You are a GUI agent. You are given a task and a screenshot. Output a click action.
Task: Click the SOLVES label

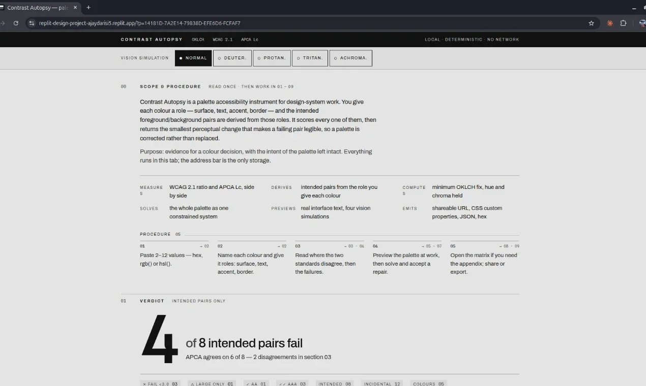[x=149, y=208]
